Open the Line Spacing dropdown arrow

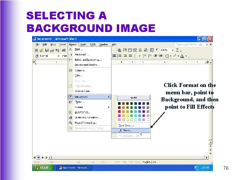pos(139,56)
